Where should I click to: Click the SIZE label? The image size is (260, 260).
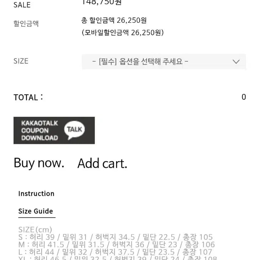point(21,61)
